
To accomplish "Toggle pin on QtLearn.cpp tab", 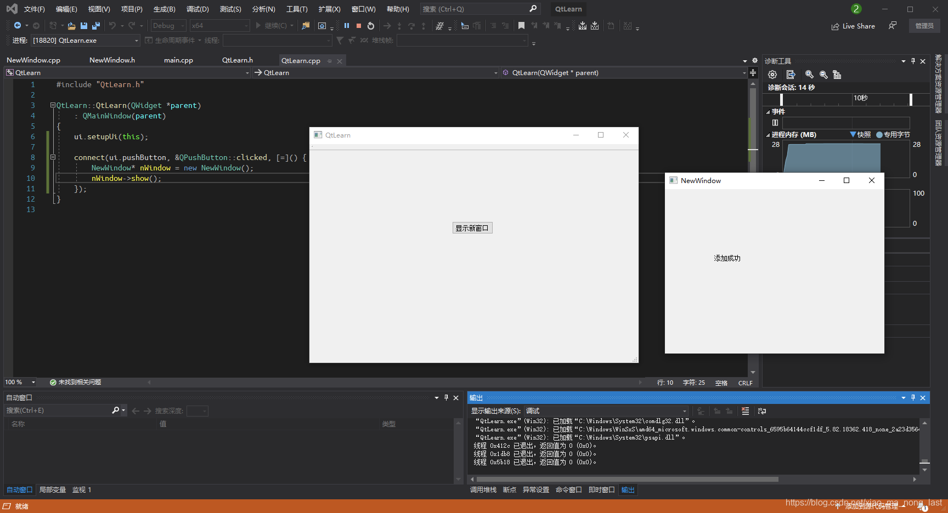I will tap(330, 61).
